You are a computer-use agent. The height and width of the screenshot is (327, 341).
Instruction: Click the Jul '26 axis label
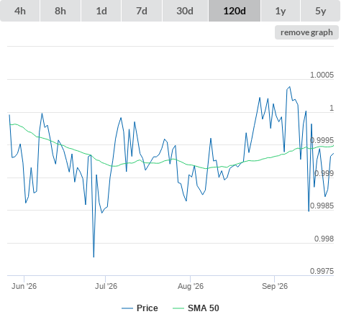[x=106, y=286]
